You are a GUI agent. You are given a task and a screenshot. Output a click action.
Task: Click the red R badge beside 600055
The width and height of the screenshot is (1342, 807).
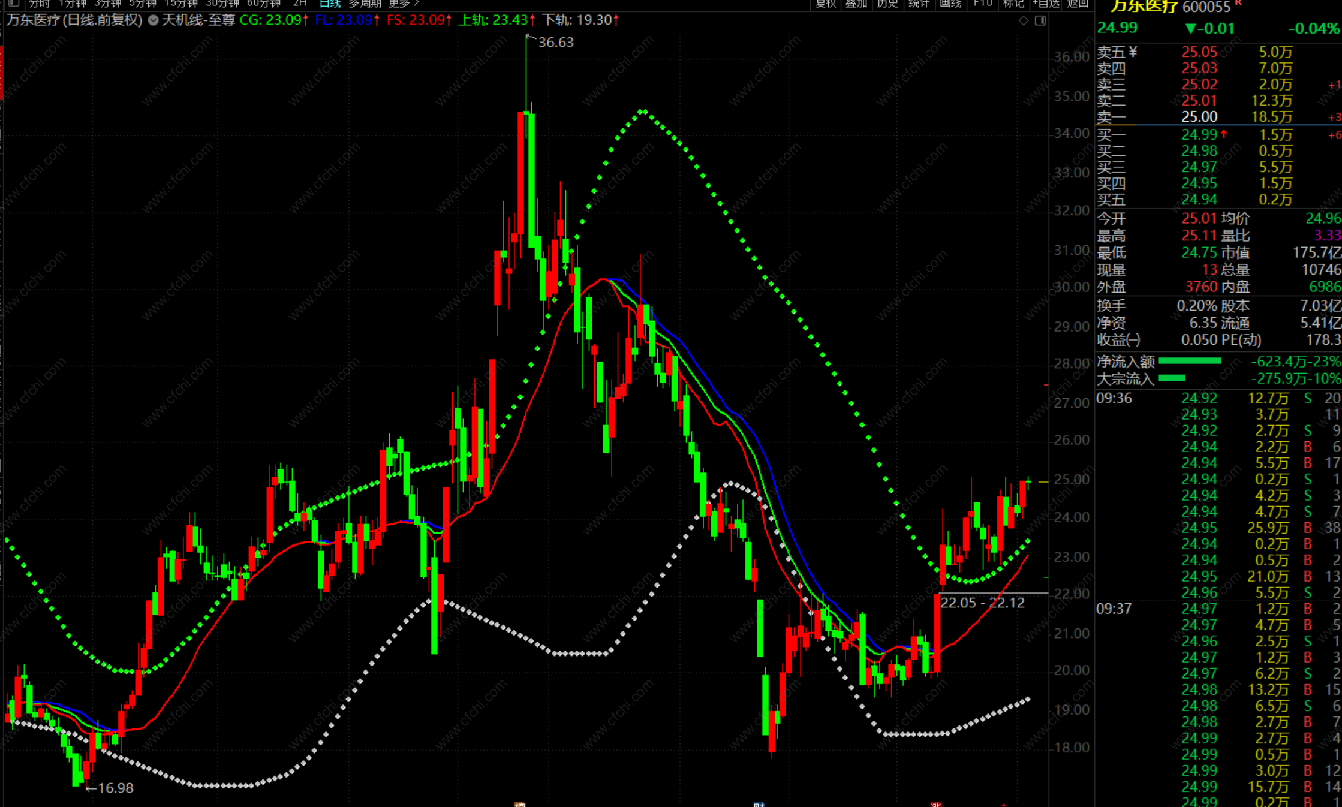pyautogui.click(x=1238, y=4)
